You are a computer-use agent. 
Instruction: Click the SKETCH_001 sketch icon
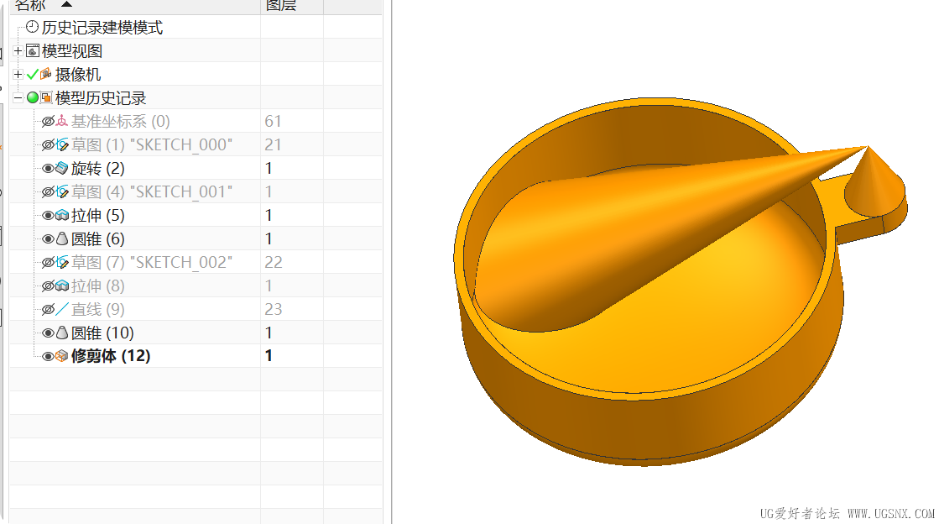[x=62, y=191]
